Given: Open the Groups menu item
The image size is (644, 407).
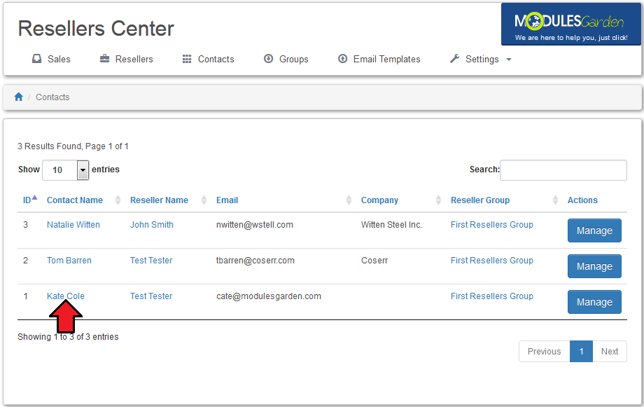Looking at the screenshot, I should [286, 60].
